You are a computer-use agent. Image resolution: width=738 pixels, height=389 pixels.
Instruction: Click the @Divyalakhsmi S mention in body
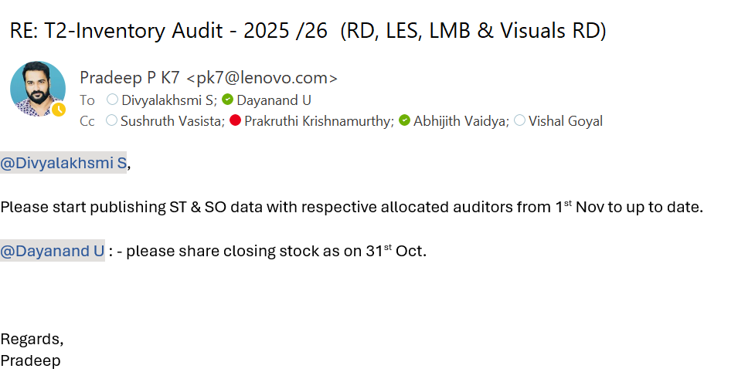pyautogui.click(x=63, y=163)
